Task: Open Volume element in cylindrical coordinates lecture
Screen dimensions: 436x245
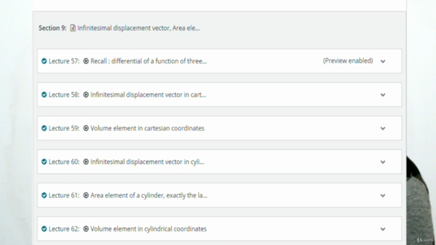Action: click(x=149, y=229)
